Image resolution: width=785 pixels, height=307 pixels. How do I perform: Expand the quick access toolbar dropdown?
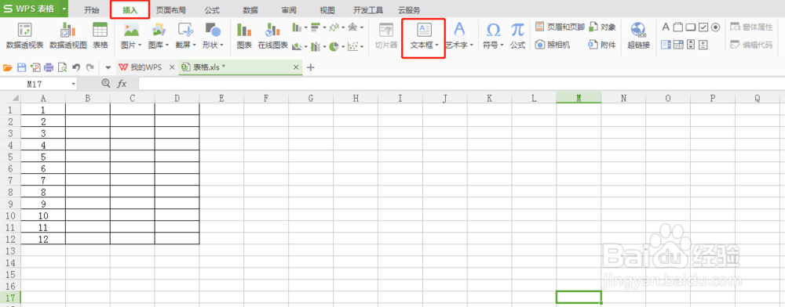(108, 67)
